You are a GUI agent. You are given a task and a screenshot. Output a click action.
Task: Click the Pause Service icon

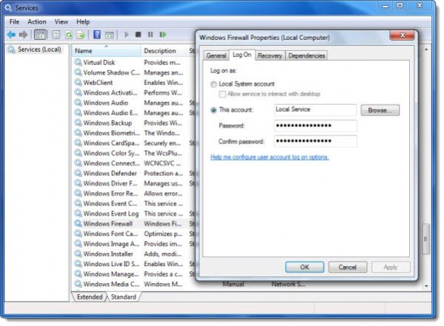click(150, 35)
